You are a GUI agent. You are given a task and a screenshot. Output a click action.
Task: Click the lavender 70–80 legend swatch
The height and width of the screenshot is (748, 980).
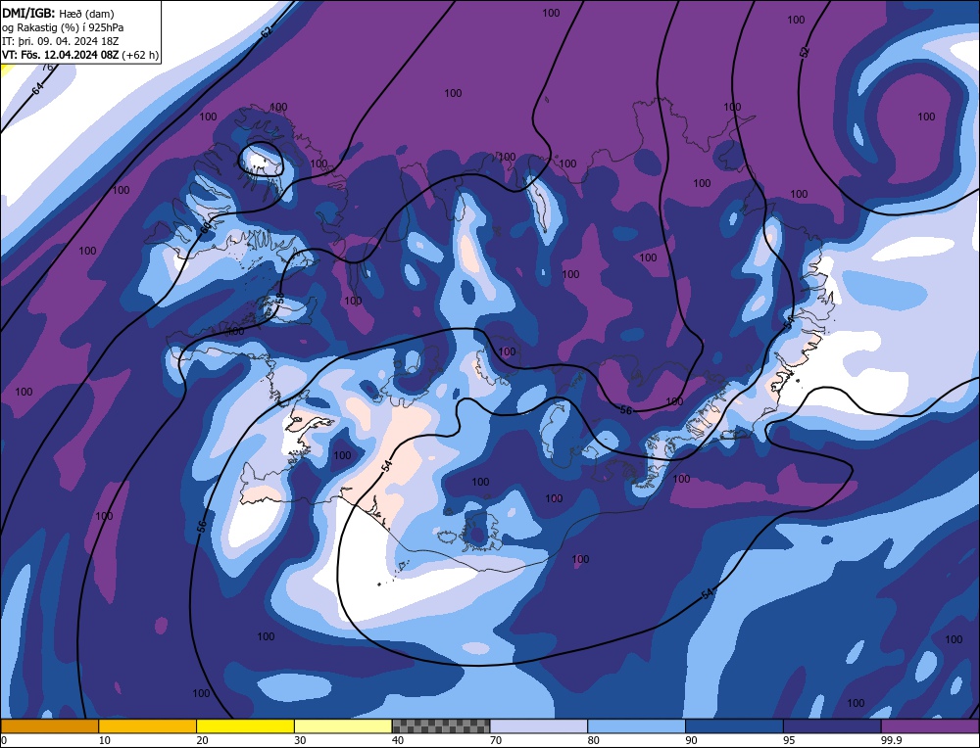(x=539, y=725)
